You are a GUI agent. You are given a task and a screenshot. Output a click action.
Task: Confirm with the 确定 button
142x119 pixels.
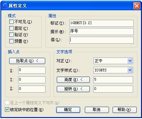point(68,110)
